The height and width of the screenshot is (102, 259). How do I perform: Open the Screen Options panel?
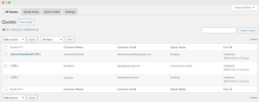click(x=244, y=8)
